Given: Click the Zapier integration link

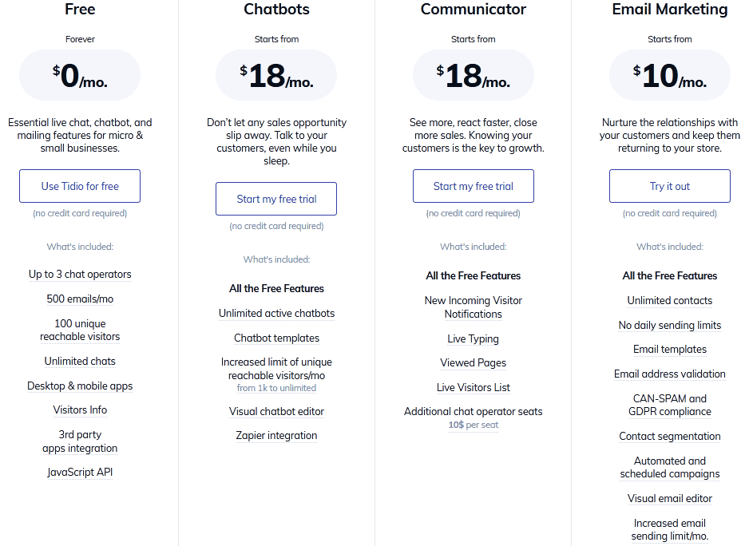Looking at the screenshot, I should [276, 435].
